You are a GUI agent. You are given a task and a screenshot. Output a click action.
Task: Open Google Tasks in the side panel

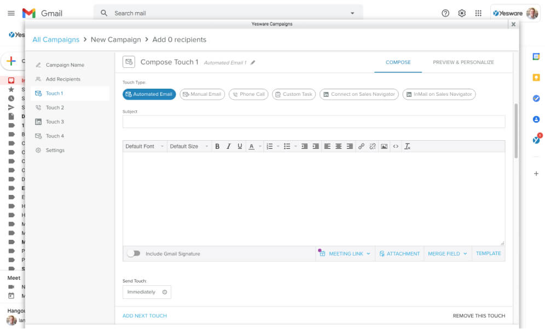pyautogui.click(x=536, y=99)
